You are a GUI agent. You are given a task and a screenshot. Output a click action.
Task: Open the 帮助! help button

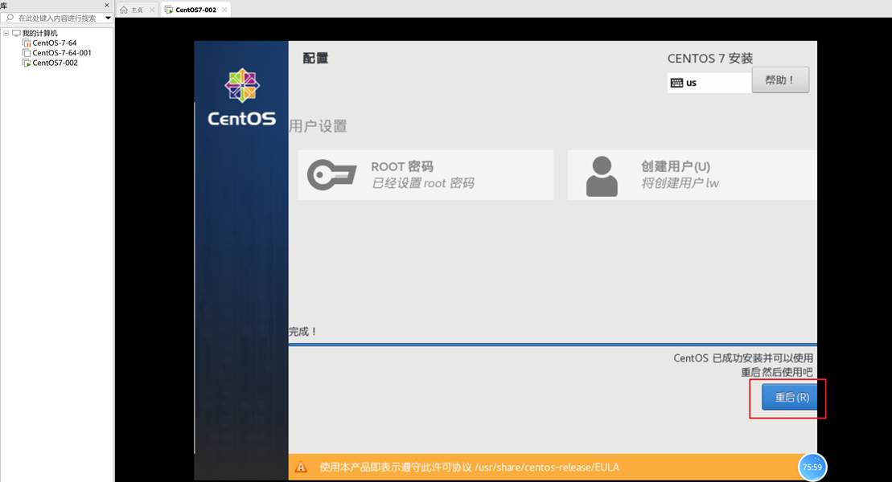click(780, 80)
